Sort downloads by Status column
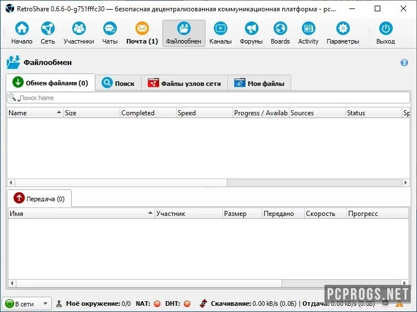 [x=374, y=112]
